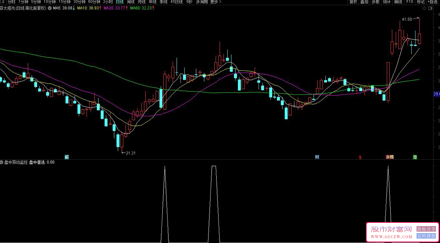Click the MA60: 32.23 value

[x=141, y=8]
